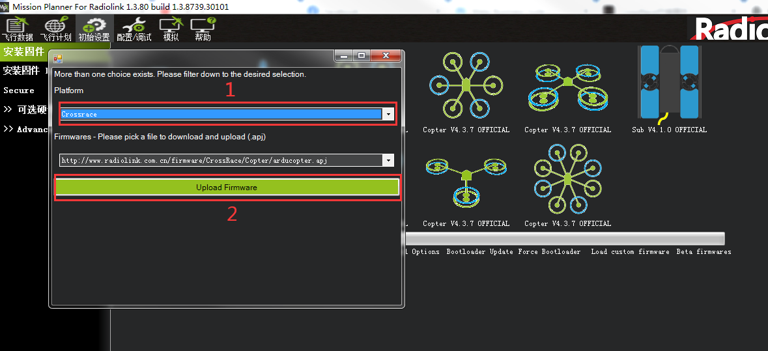
Task: Open the 帮助 help icon
Action: tap(203, 29)
